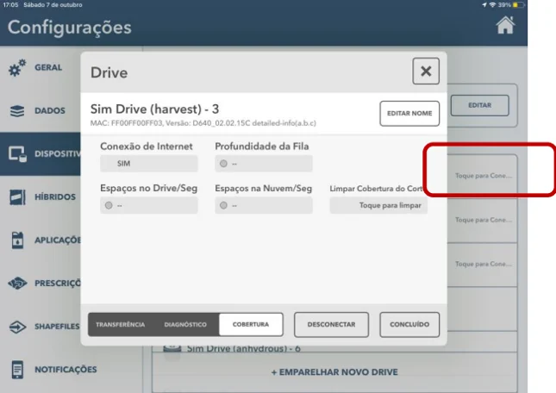556x393 pixels.
Task: Open the Dispositivos device icon
Action: tap(17, 154)
